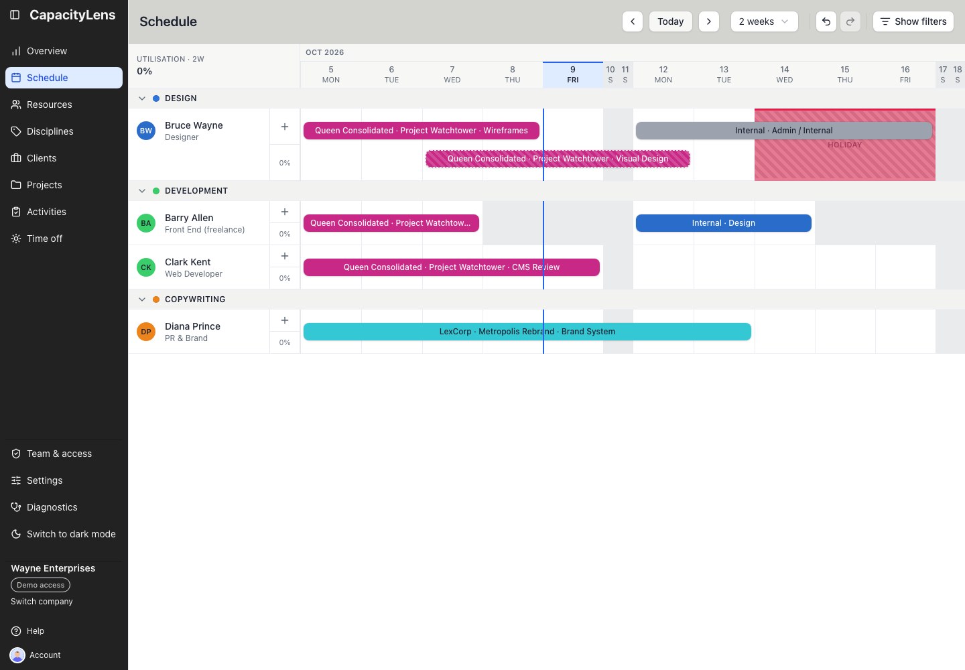Click the Clark Kent name
Screen dimensions: 965x670
[x=188, y=262]
